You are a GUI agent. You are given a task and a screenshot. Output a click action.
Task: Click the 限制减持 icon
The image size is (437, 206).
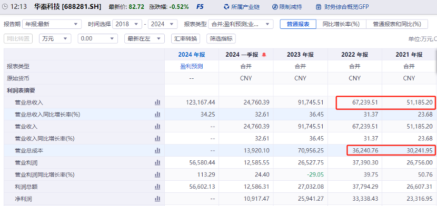[275, 7]
